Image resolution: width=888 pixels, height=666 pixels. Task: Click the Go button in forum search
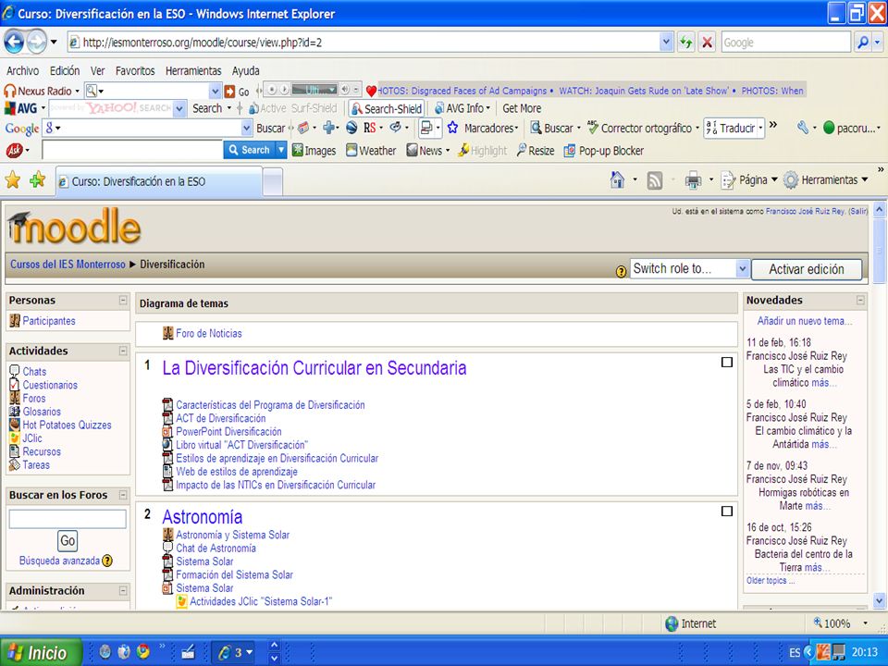[x=68, y=541]
